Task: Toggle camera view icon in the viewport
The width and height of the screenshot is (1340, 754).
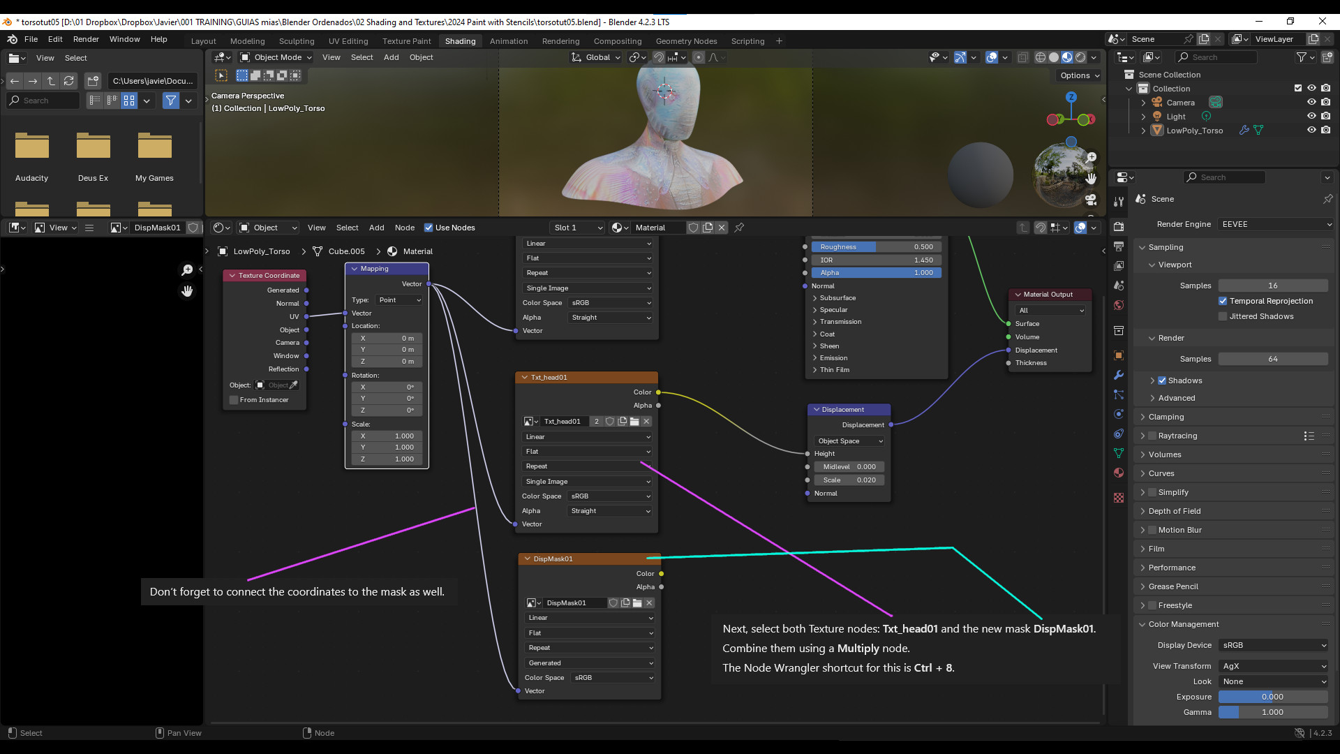Action: (1091, 200)
